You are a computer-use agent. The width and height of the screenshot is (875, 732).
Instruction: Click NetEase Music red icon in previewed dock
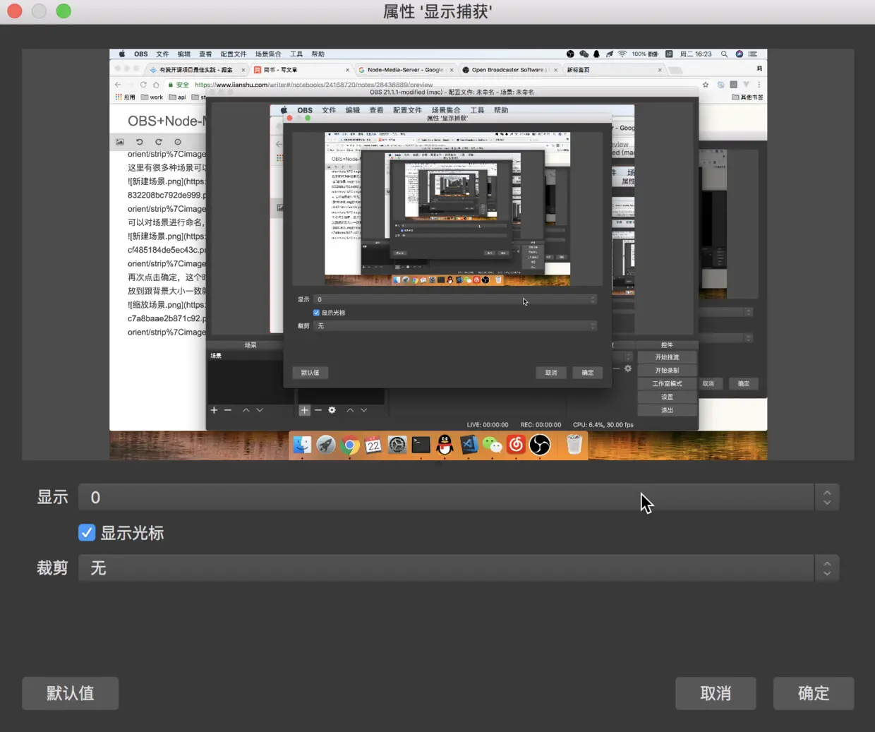pos(516,445)
